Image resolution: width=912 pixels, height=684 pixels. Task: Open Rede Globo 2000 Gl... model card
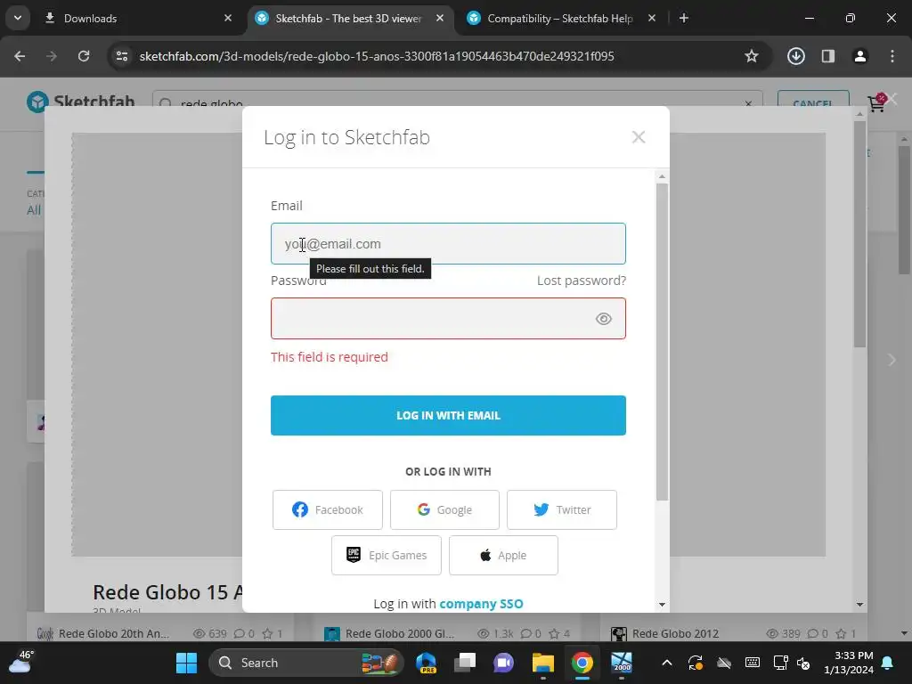[x=400, y=633]
